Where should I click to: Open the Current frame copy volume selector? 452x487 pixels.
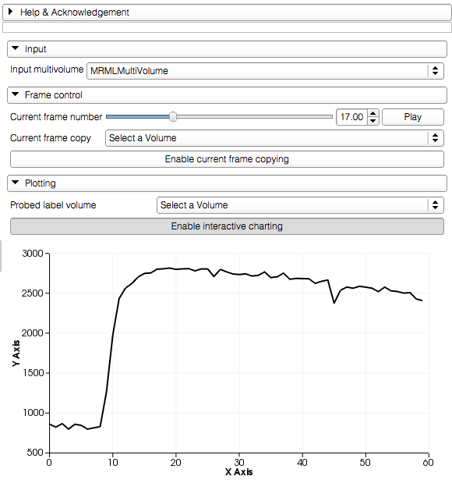274,138
